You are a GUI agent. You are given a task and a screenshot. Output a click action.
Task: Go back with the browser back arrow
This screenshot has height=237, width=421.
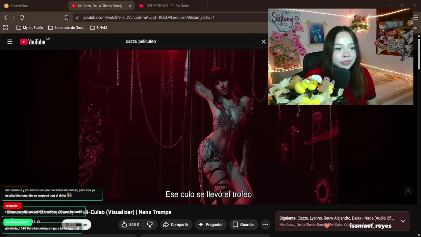coord(6,17)
